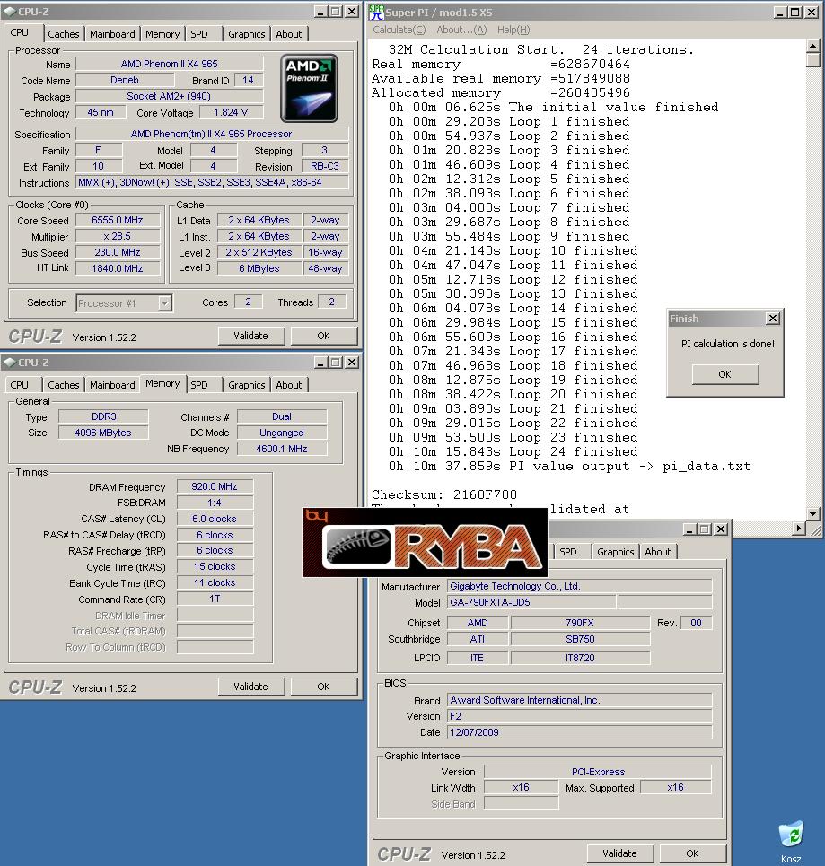Select Graphics tab in Memory CPU-Z window
825x866 pixels.
(247, 385)
